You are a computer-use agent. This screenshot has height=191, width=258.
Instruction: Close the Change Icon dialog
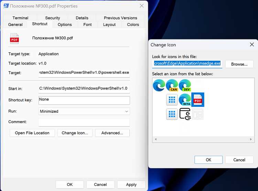252,45
